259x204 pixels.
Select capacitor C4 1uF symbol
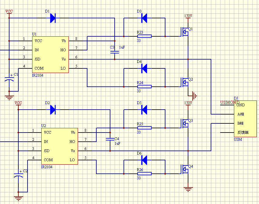(110, 139)
